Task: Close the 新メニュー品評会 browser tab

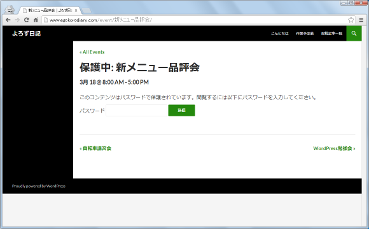Action: pyautogui.click(x=76, y=11)
